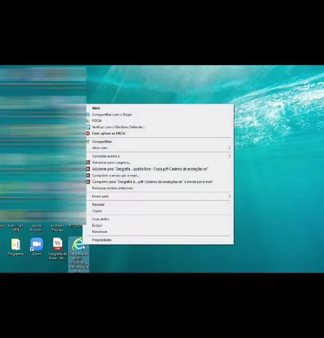Click the Compartilhar context menu entry
This screenshot has width=324, height=338.
coord(102,142)
